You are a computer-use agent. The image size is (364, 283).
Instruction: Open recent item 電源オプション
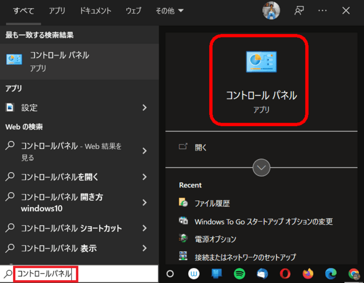[215, 239]
